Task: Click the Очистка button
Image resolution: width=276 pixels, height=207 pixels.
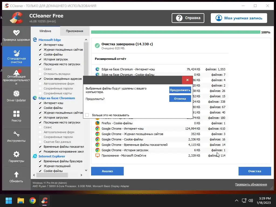Action: pos(255,171)
